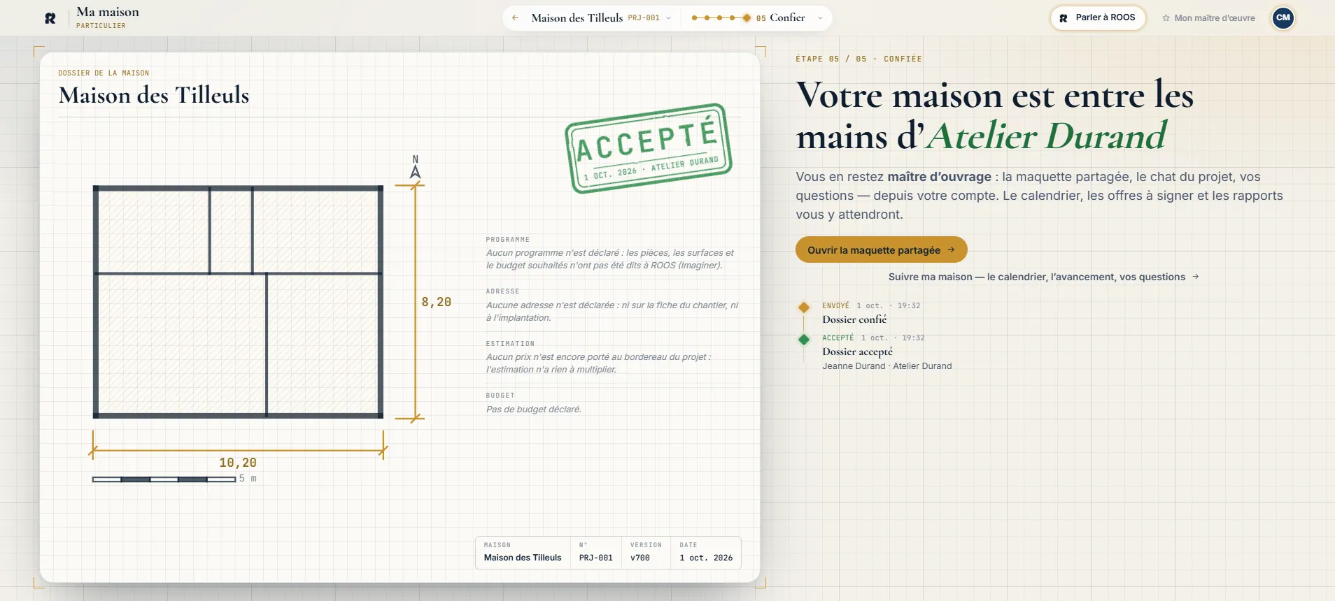Click the Ma maison title in header
1335x601 pixels.
click(x=108, y=12)
